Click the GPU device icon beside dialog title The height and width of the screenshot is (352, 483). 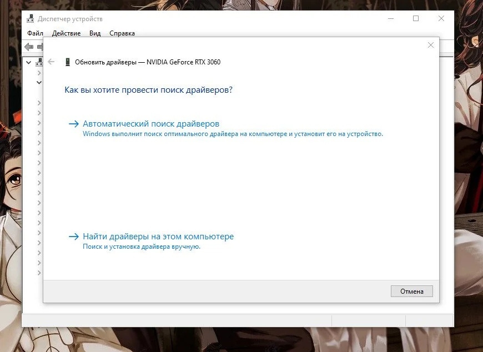point(68,62)
